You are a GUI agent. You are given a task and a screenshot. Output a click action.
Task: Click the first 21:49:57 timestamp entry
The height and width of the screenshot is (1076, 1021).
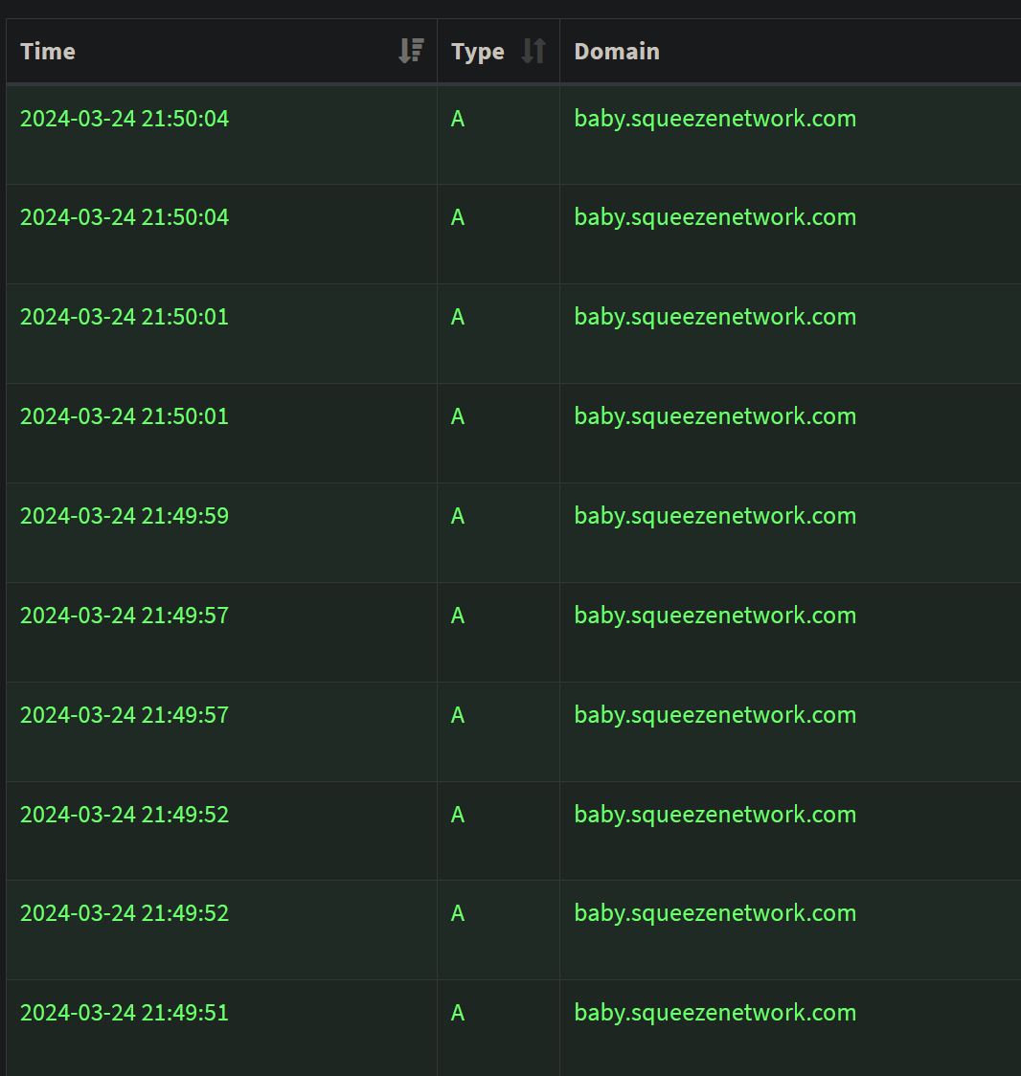pos(125,616)
